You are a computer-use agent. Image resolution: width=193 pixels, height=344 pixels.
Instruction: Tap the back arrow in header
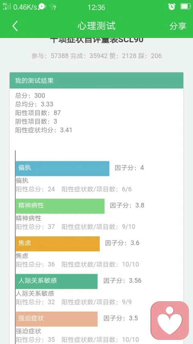15,26
